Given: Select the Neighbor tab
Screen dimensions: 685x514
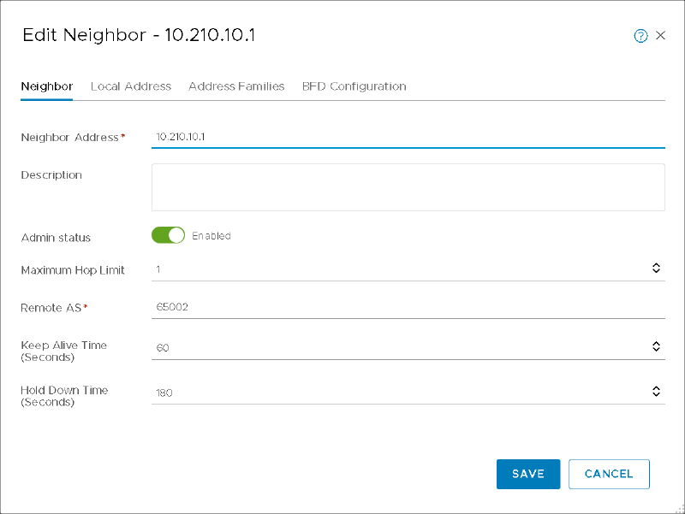Looking at the screenshot, I should click(46, 86).
